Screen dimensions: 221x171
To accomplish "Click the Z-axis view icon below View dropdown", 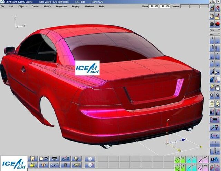I will click(x=212, y=40).
